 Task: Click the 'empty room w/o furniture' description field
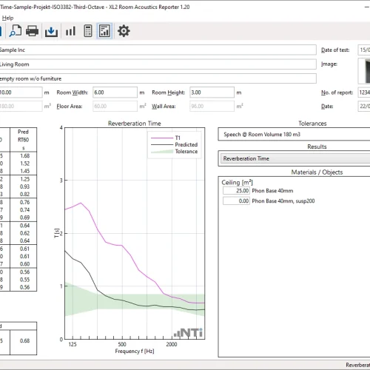158,78
